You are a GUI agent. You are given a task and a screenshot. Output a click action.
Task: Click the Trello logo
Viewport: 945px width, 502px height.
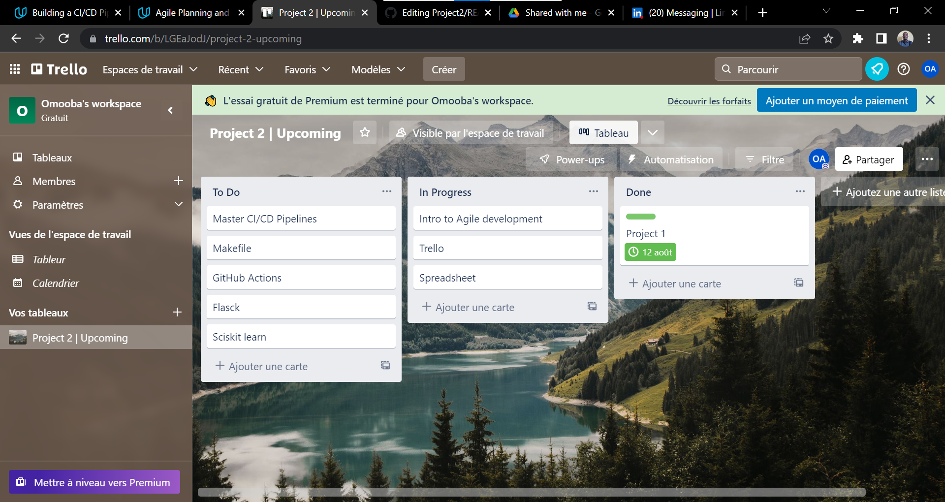(59, 69)
